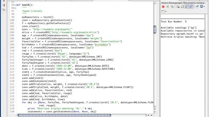
Task: Click the 'conn.addStatement(stmt2)' line
Action: pyautogui.click(x=39, y=81)
